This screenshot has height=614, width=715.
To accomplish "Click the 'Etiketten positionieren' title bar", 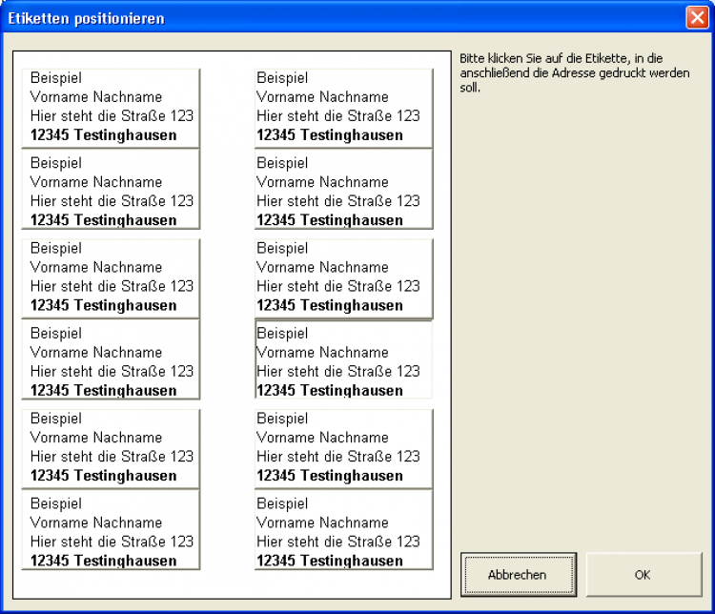I will [x=286, y=17].
